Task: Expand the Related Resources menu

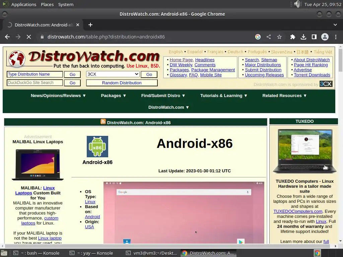Action: click(x=285, y=95)
